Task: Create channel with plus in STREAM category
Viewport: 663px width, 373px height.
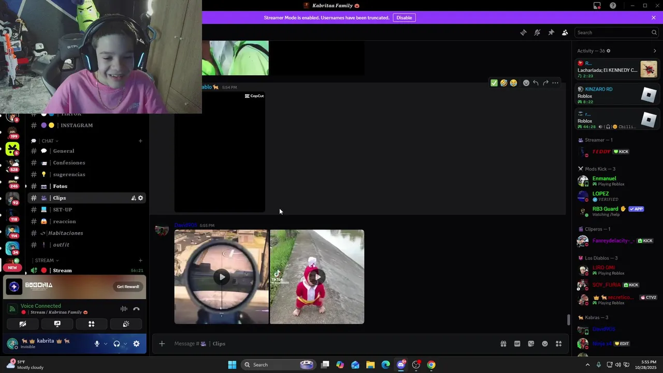Action: (140, 261)
